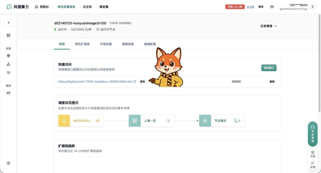
Task: Click the 运行中 status indicator
Action: coord(61,29)
